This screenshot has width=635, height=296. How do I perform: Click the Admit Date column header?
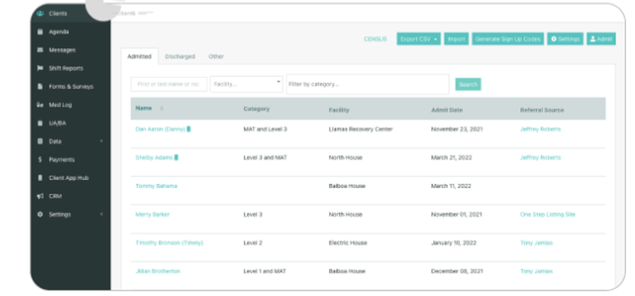pos(446,110)
